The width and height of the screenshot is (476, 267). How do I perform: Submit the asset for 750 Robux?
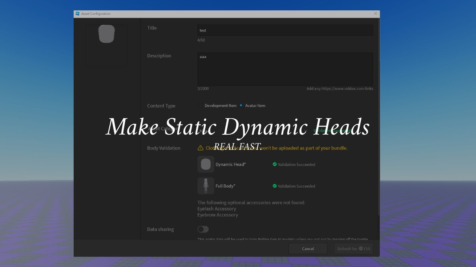click(x=353, y=248)
